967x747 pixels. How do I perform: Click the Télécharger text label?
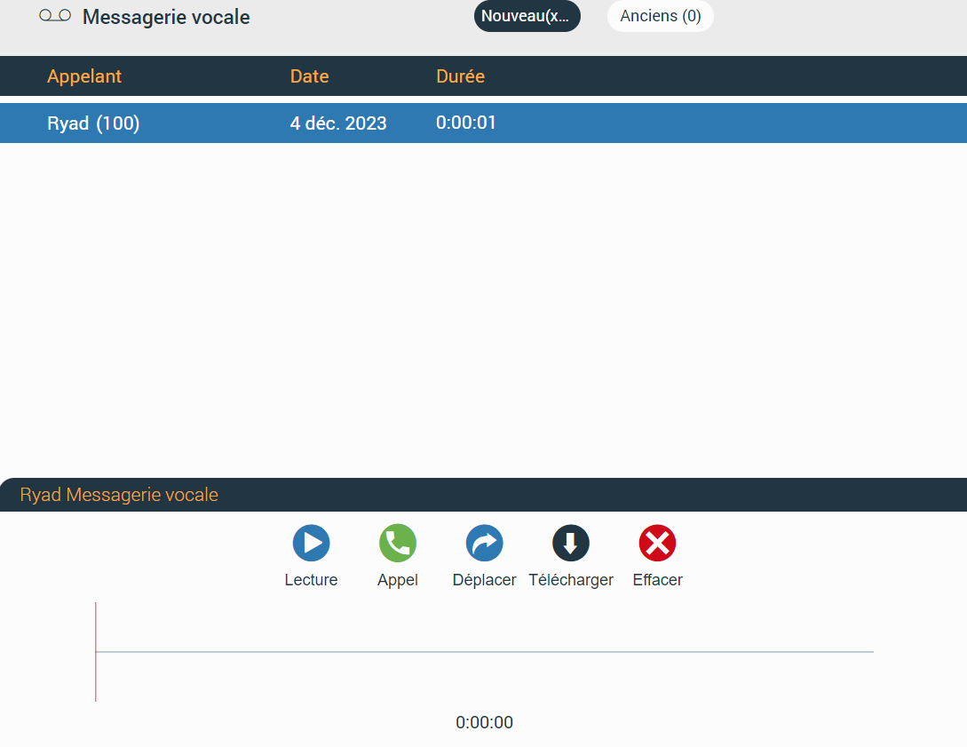coord(571,580)
